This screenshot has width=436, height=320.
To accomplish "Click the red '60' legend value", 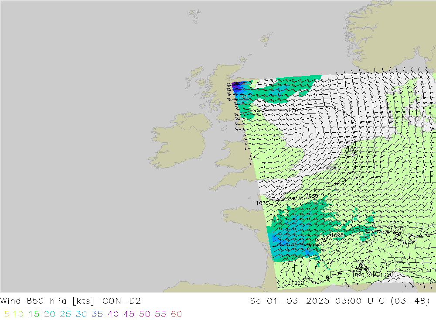I will (177, 314).
